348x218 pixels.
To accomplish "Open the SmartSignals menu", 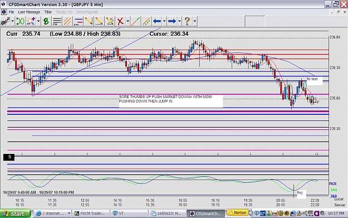I will pos(87,12).
